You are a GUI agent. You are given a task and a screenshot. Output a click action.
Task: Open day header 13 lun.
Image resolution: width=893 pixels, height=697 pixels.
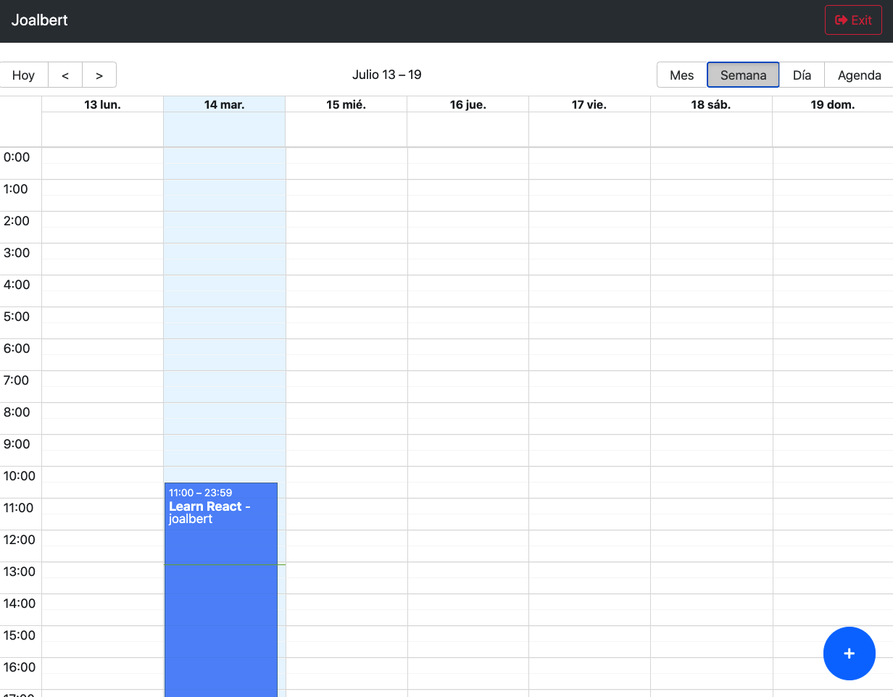click(103, 104)
